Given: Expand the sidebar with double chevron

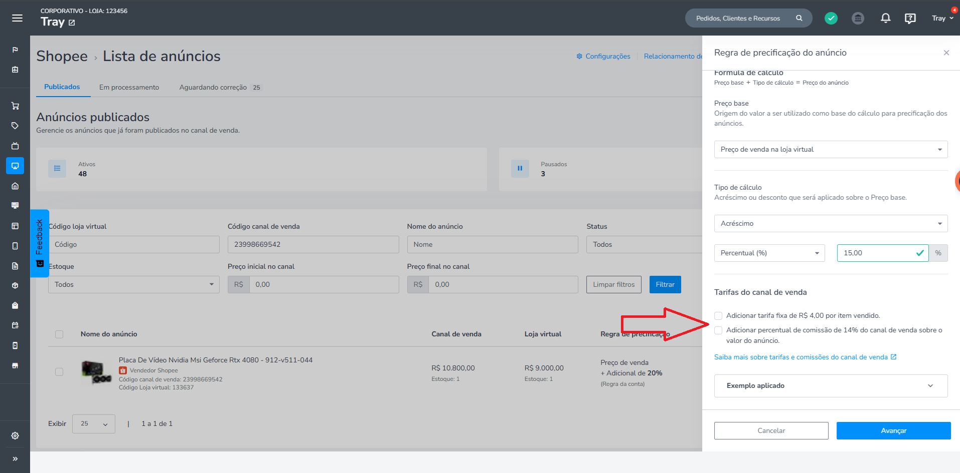Looking at the screenshot, I should pyautogui.click(x=15, y=458).
